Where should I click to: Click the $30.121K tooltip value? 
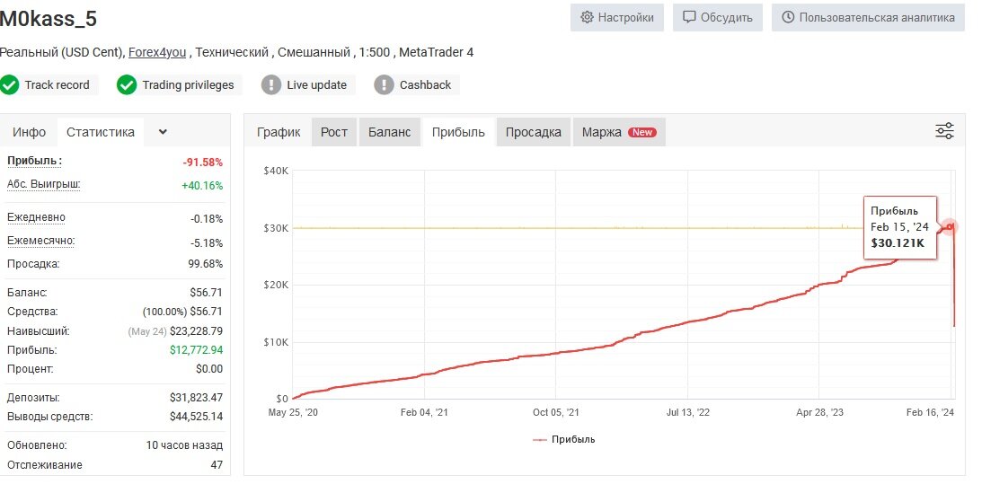tap(898, 242)
